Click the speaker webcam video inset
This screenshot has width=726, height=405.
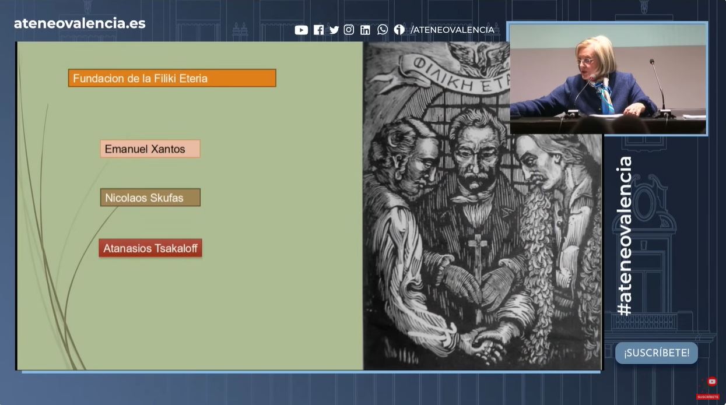pyautogui.click(x=608, y=79)
